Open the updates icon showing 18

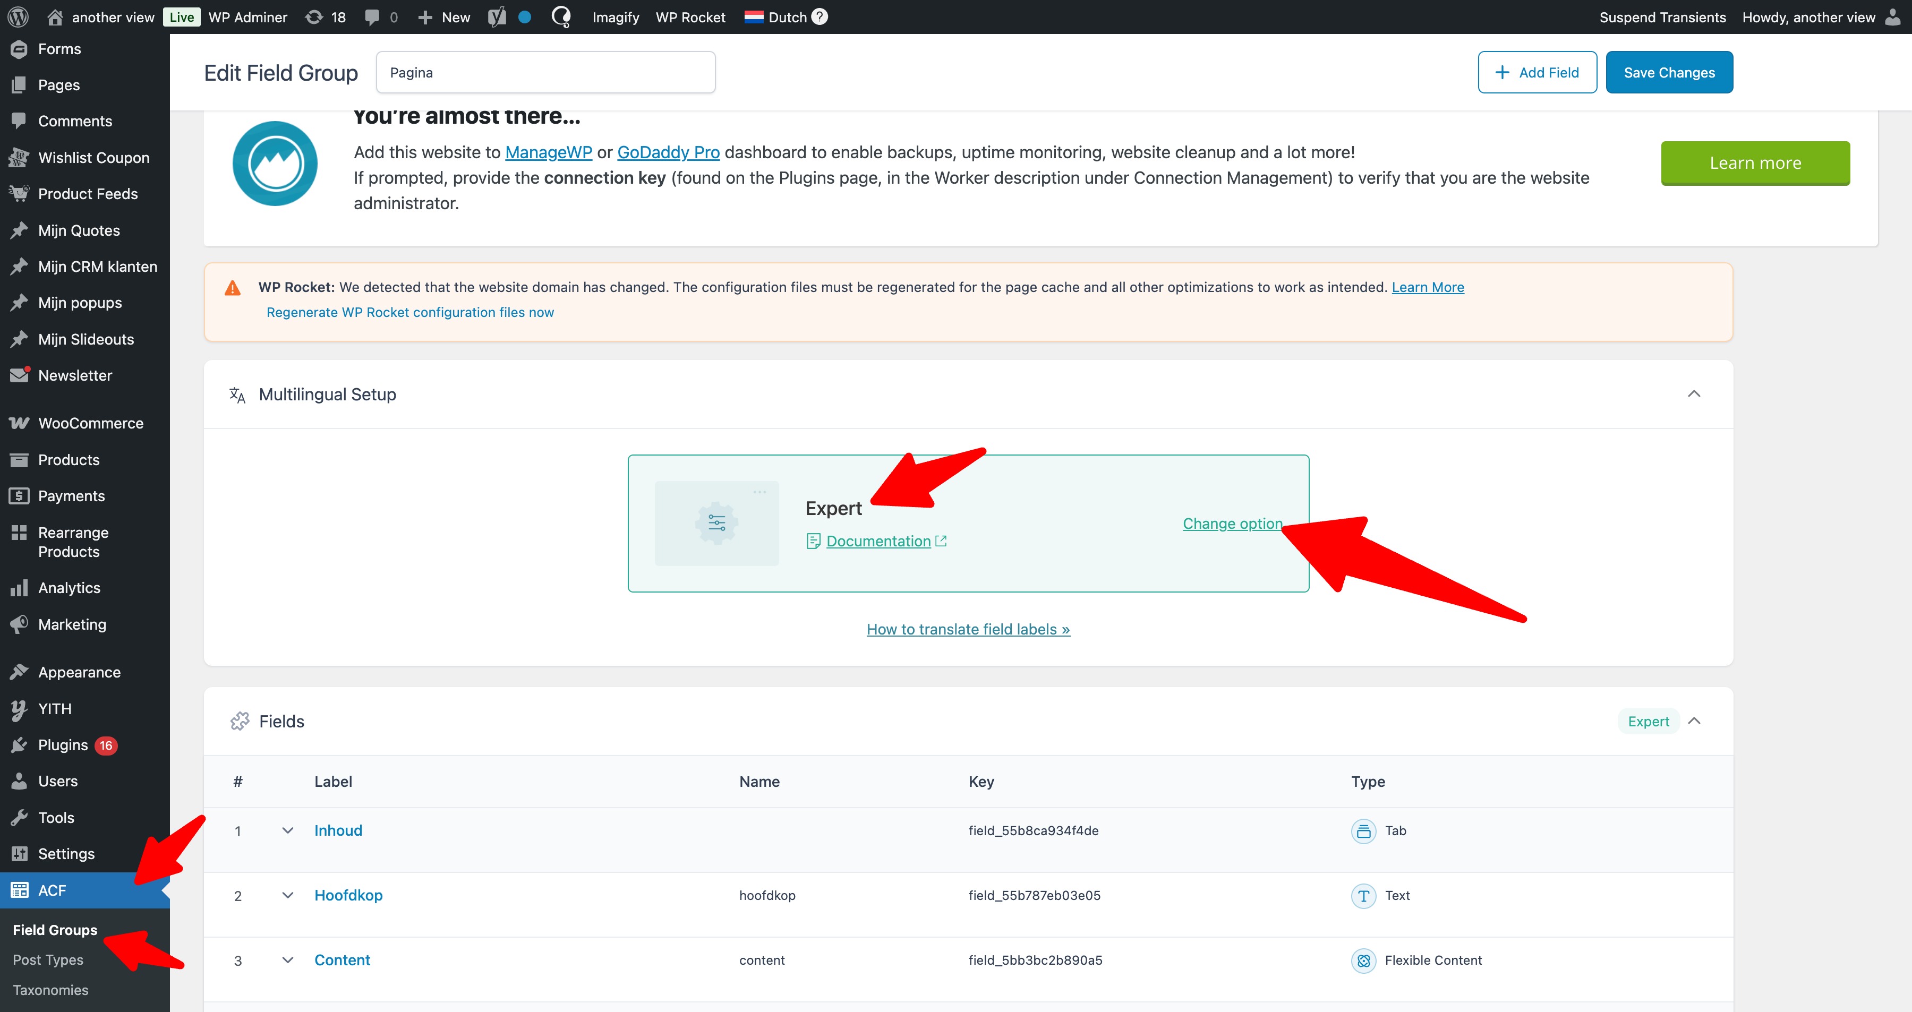tap(325, 16)
